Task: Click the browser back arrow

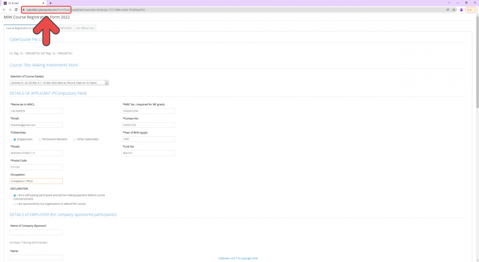Action: coord(4,9)
